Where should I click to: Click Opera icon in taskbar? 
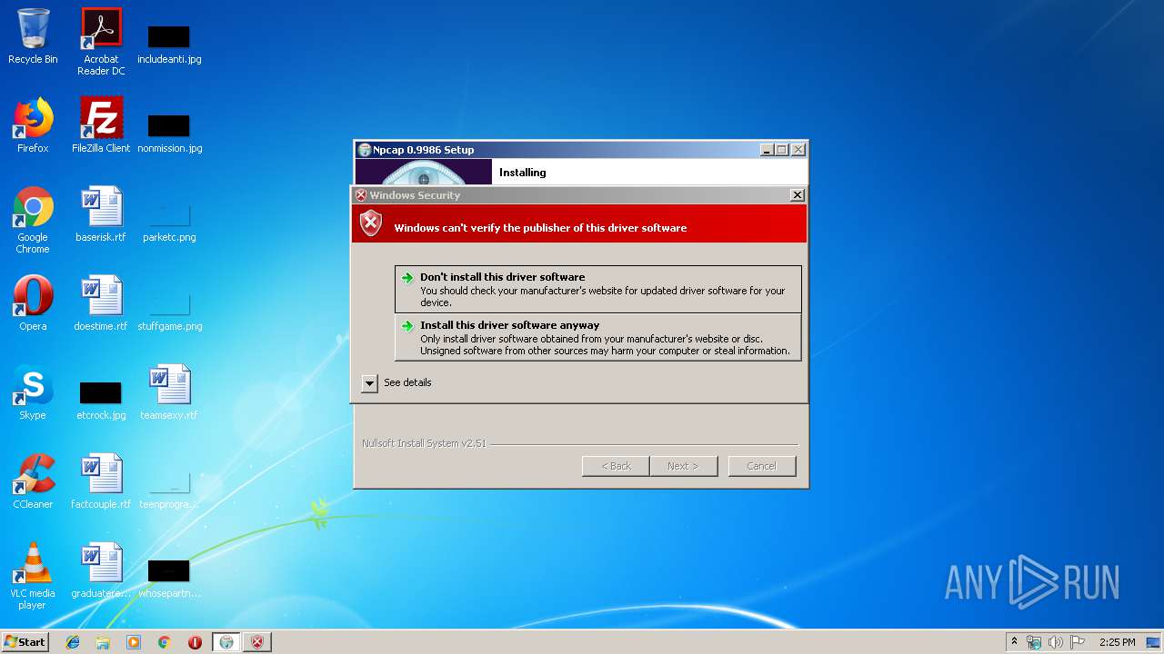point(195,642)
